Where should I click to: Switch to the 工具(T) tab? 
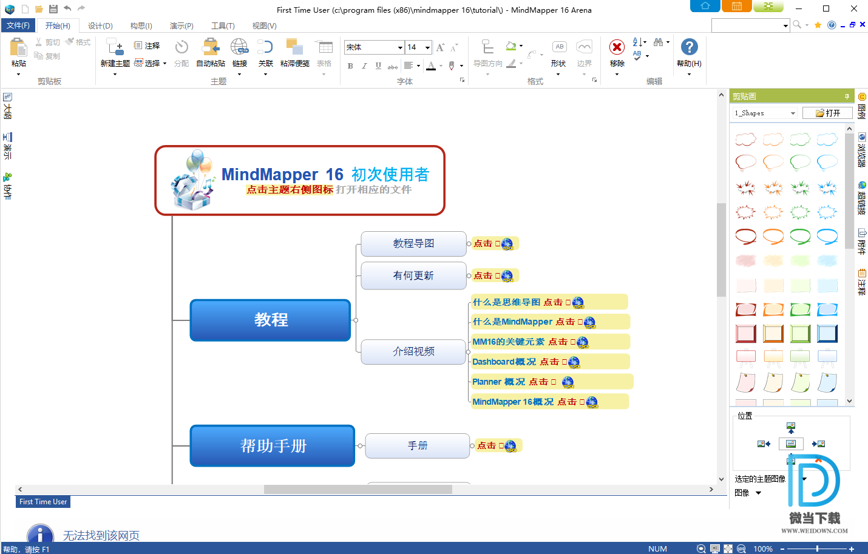pos(223,26)
